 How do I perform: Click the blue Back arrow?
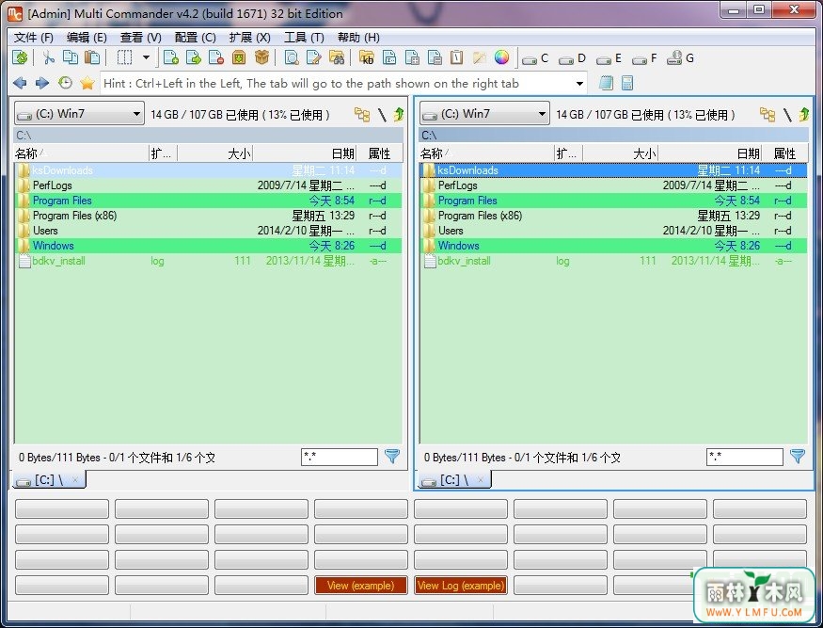click(x=20, y=83)
